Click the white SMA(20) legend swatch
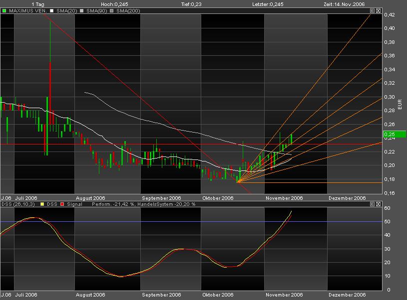Viewport: 407px width, 300px height. 51,11
